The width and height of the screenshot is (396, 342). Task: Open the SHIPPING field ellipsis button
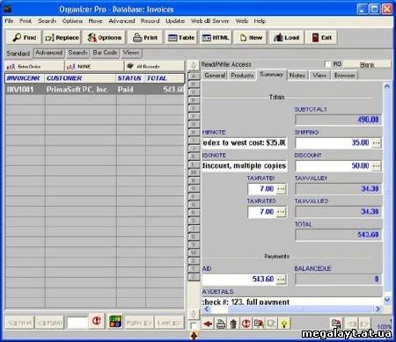(376, 143)
